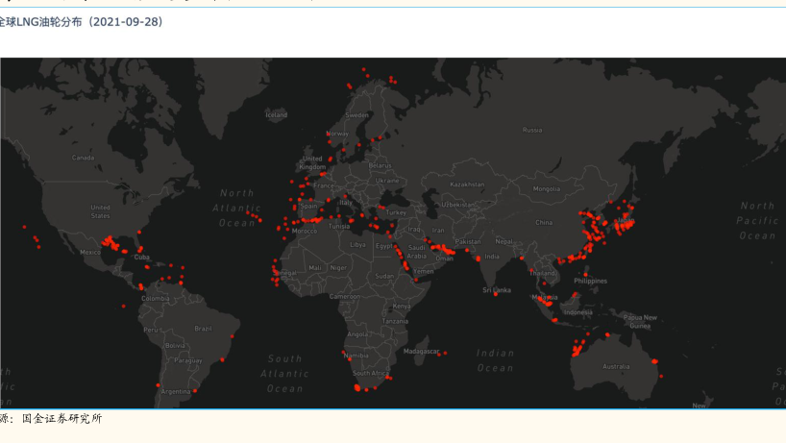Click the United States map label
Viewport: 786px width, 443px height.
(x=100, y=210)
